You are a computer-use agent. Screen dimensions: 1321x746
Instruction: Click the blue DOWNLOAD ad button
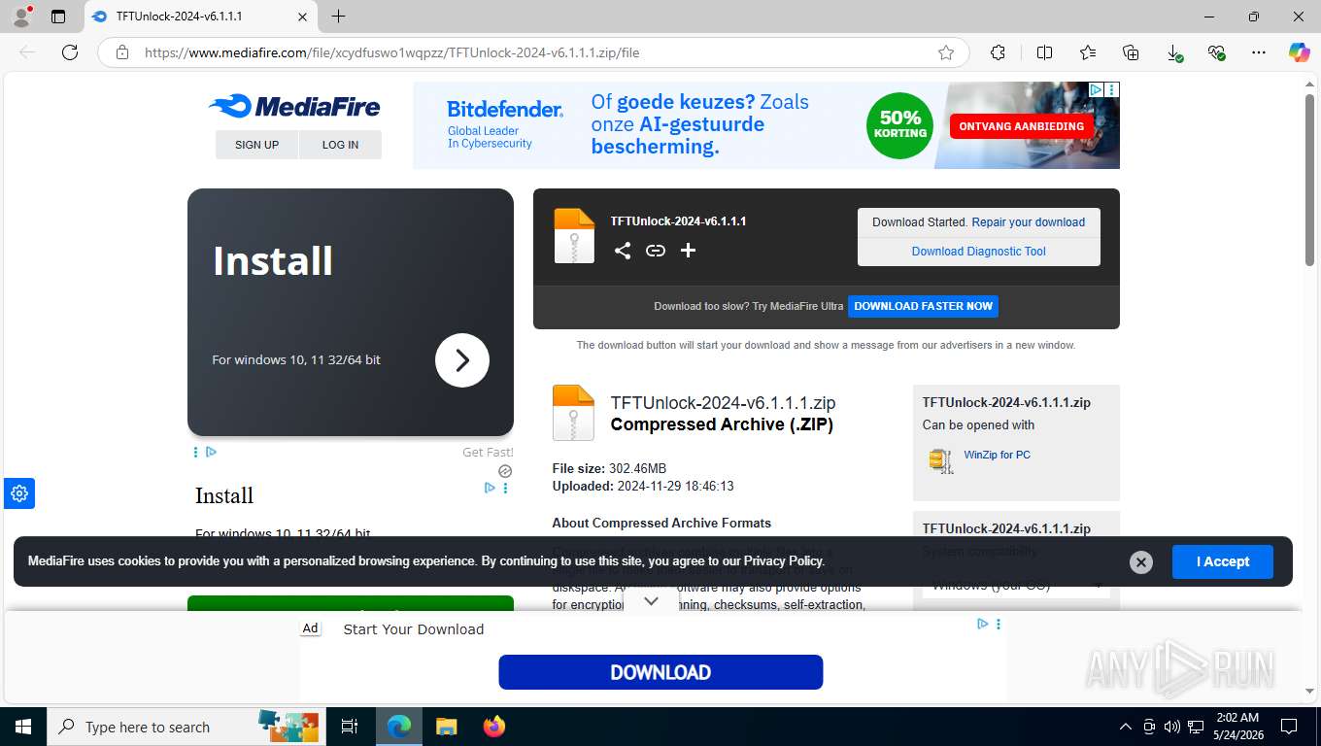[660, 672]
